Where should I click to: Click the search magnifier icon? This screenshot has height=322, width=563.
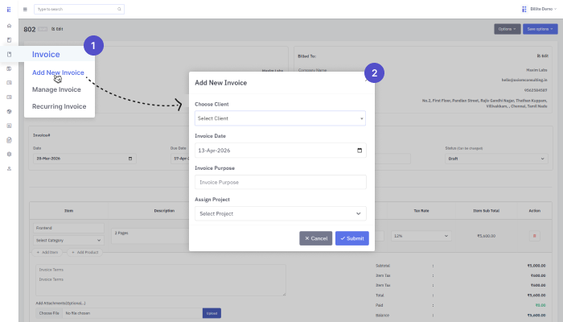click(120, 9)
